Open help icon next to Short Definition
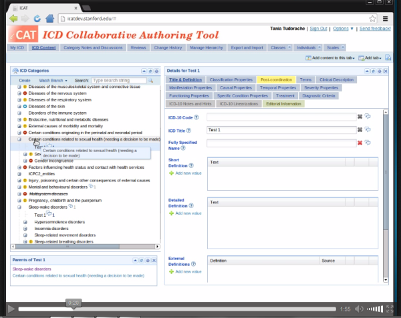The image size is (401, 318). pyautogui.click(x=191, y=165)
